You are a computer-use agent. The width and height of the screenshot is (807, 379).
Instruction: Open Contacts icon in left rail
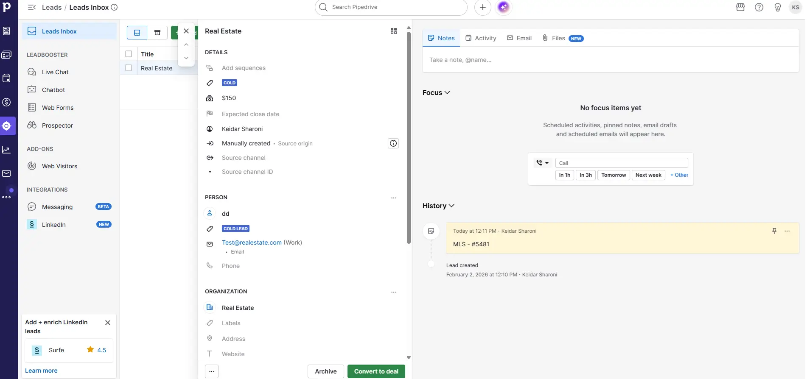[x=6, y=55]
